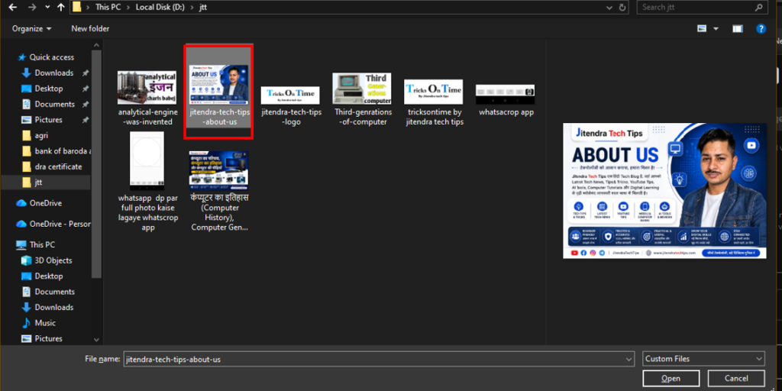Expand the address bar history dropdown
The image size is (782, 391).
coord(609,8)
